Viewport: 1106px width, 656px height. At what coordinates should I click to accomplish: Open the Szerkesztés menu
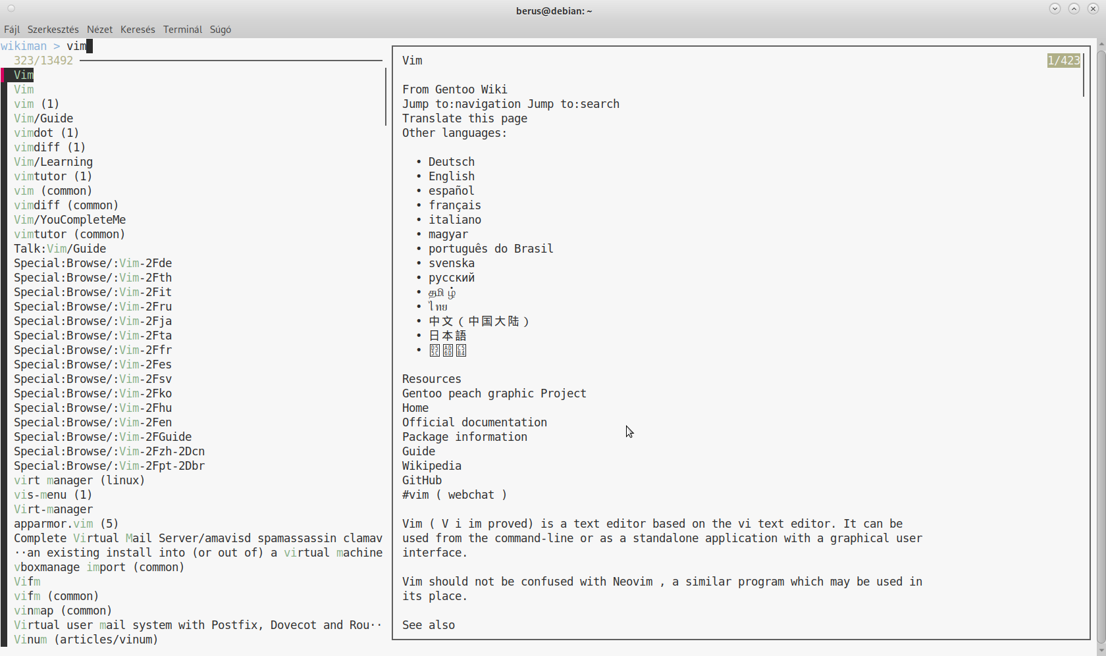click(x=53, y=30)
